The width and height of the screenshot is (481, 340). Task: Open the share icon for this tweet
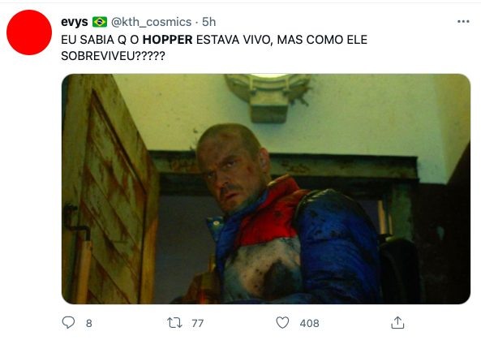(x=397, y=322)
